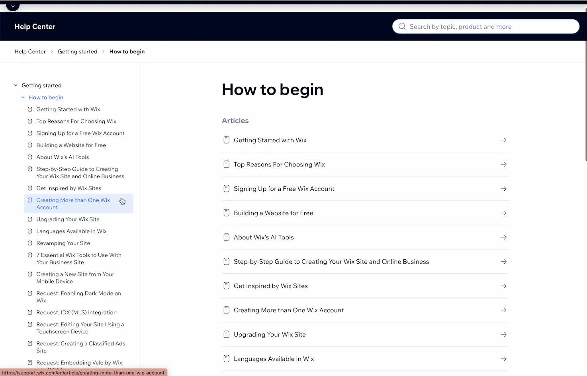Select How to begin in sidebar tree

(x=46, y=97)
